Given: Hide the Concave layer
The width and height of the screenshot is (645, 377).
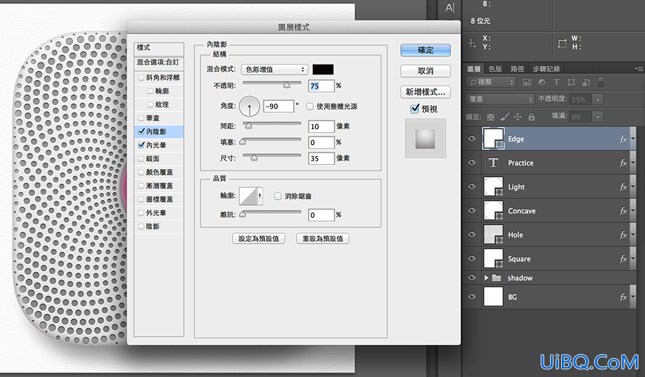Looking at the screenshot, I should [472, 210].
